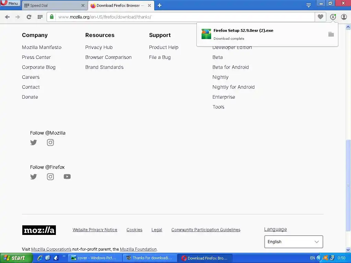Open Privacy Hub link
Screen dimensions: 351x263
(x=99, y=47)
